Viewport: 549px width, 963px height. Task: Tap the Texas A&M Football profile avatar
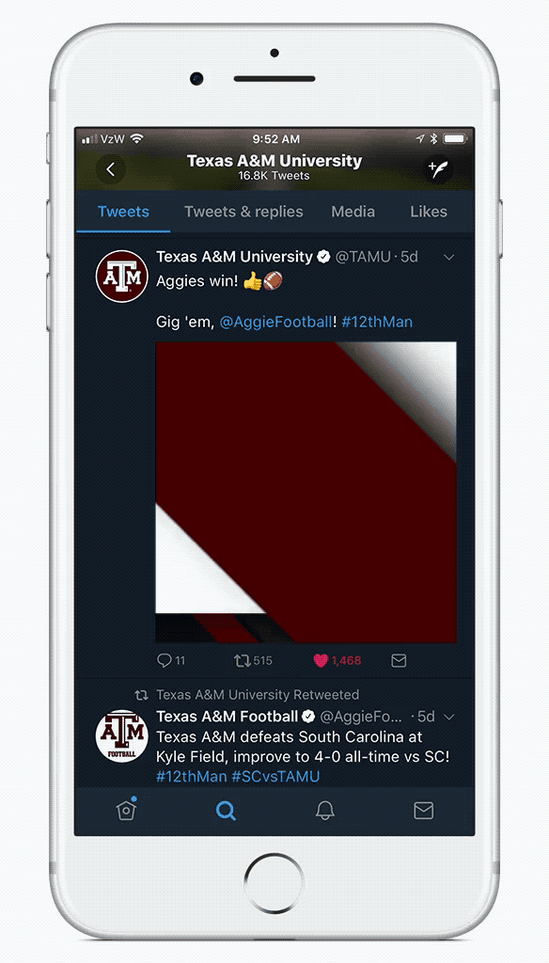point(122,736)
